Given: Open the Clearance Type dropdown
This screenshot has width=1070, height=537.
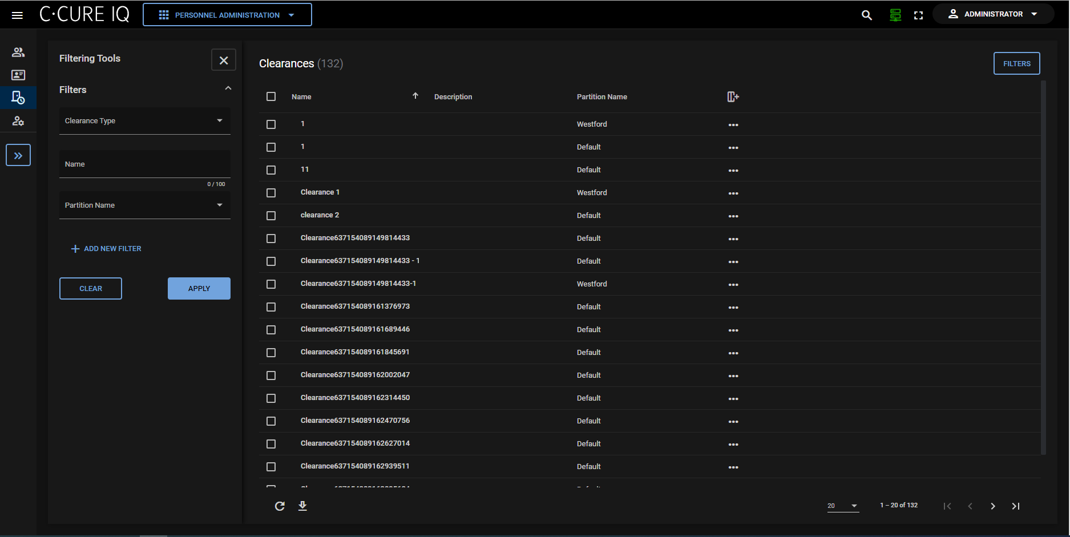Looking at the screenshot, I should [144, 121].
